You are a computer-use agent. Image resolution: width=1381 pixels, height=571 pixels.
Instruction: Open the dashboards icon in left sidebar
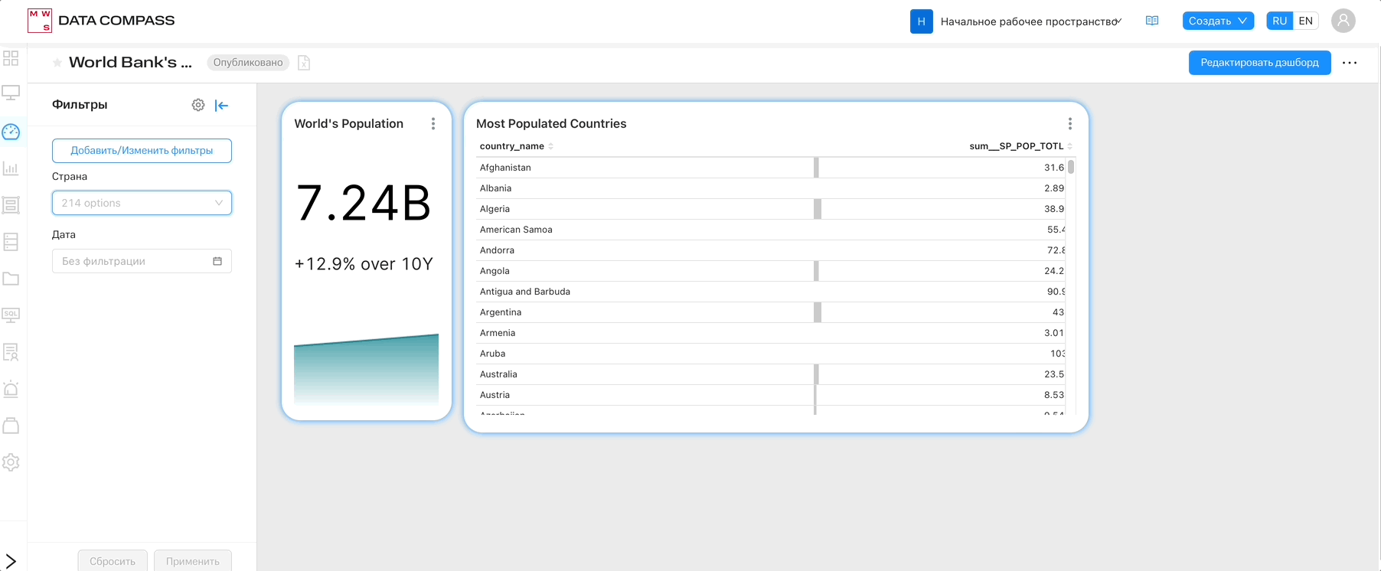click(x=11, y=132)
